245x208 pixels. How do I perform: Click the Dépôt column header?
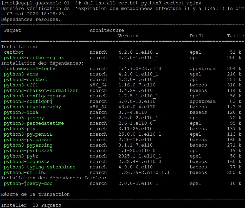click(197, 36)
